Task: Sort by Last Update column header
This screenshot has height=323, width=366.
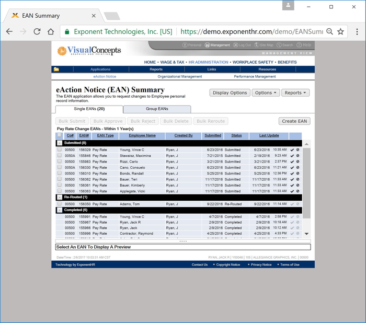Action: (x=269, y=135)
